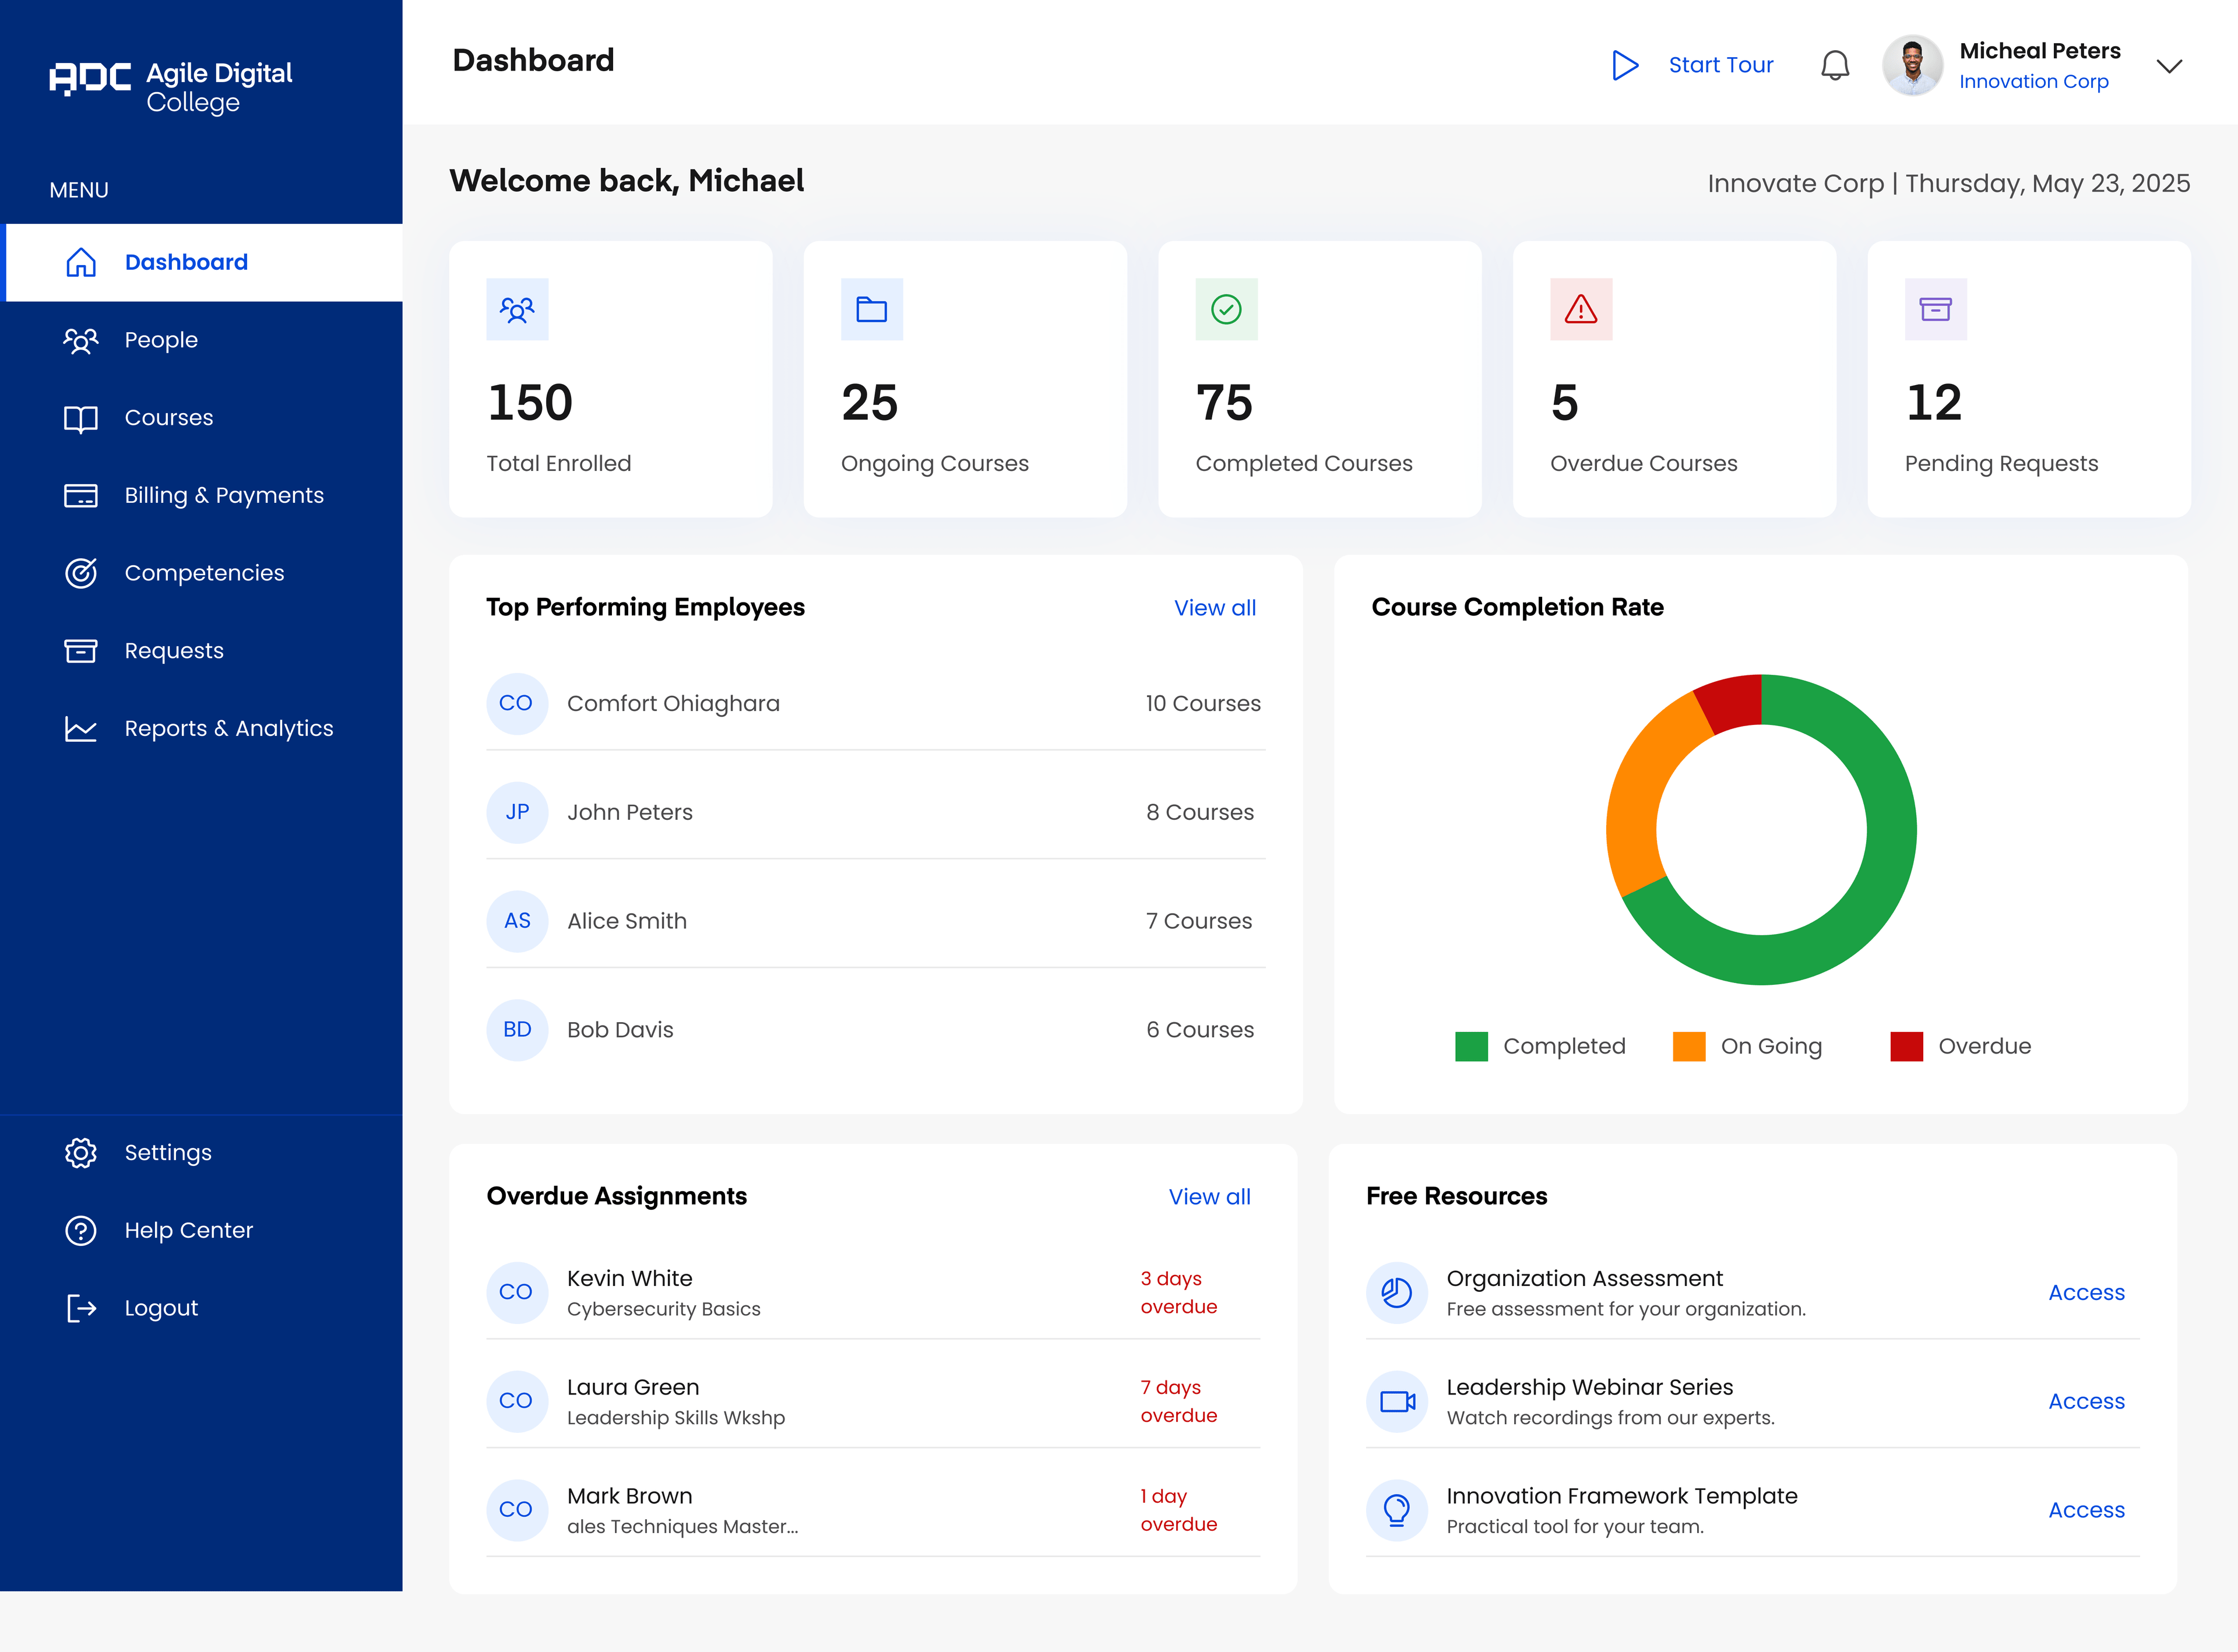The image size is (2238, 1652).
Task: Click the Leadership Webinar Series video icon
Action: tap(1397, 1402)
